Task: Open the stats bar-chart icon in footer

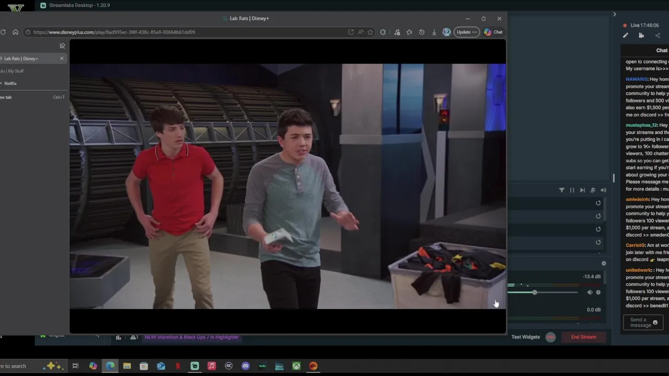Action: (119, 337)
